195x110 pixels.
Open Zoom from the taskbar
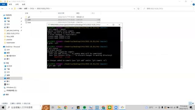point(116,107)
